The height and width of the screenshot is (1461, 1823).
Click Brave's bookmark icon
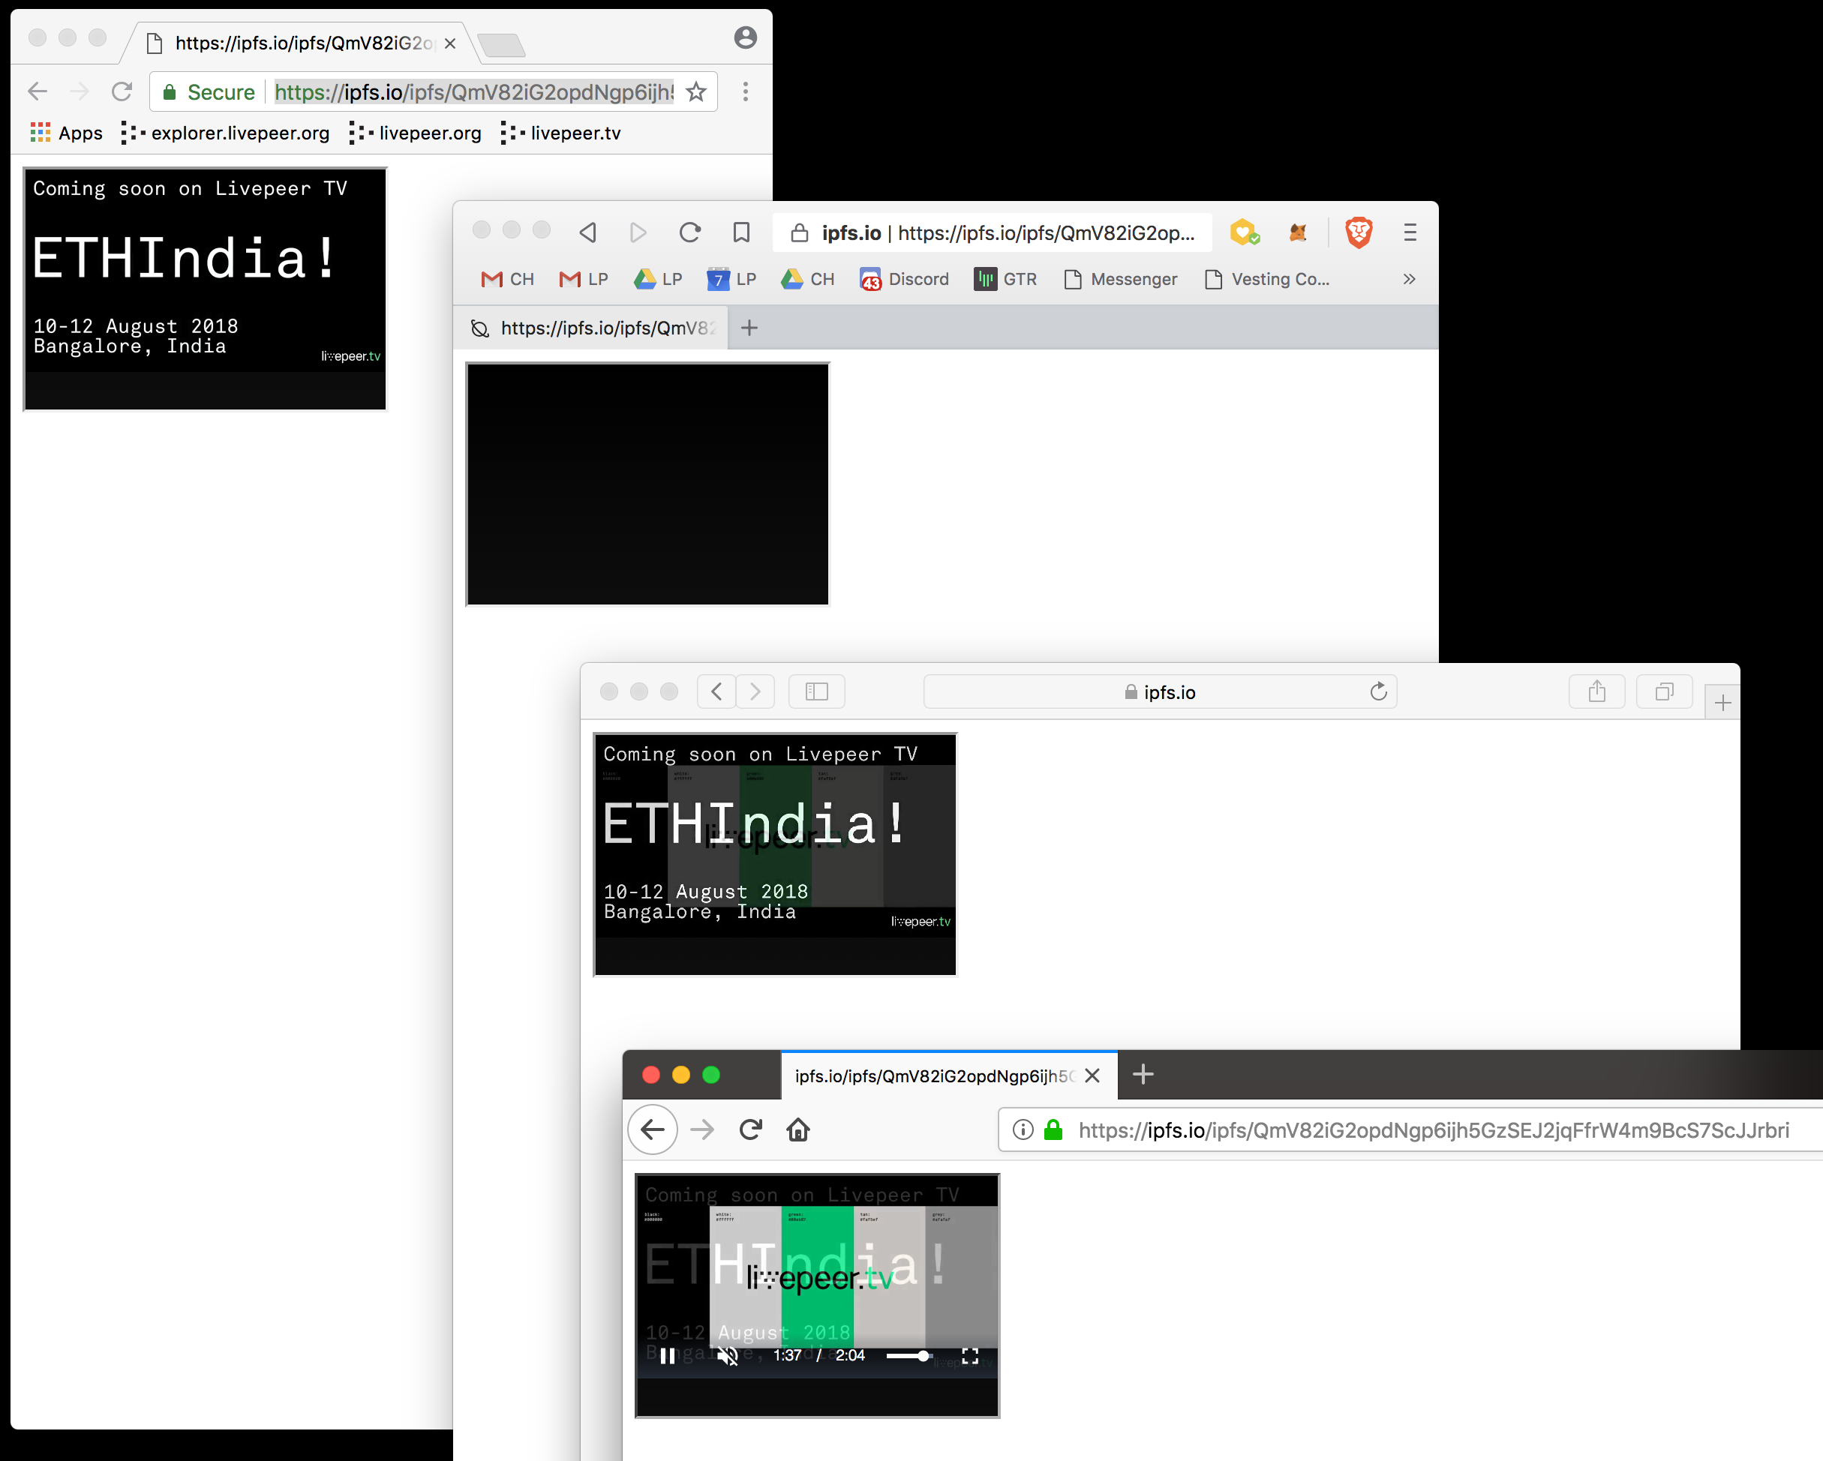click(741, 232)
